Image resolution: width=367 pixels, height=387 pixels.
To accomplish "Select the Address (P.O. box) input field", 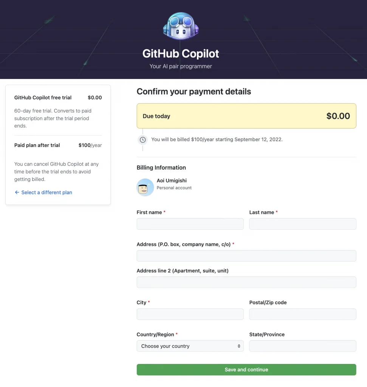I will (x=246, y=256).
